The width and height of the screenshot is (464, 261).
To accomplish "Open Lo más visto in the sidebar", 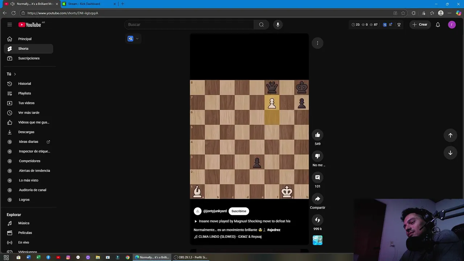I will click(28, 181).
